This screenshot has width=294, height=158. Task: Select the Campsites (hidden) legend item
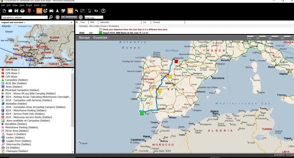tap(16, 80)
